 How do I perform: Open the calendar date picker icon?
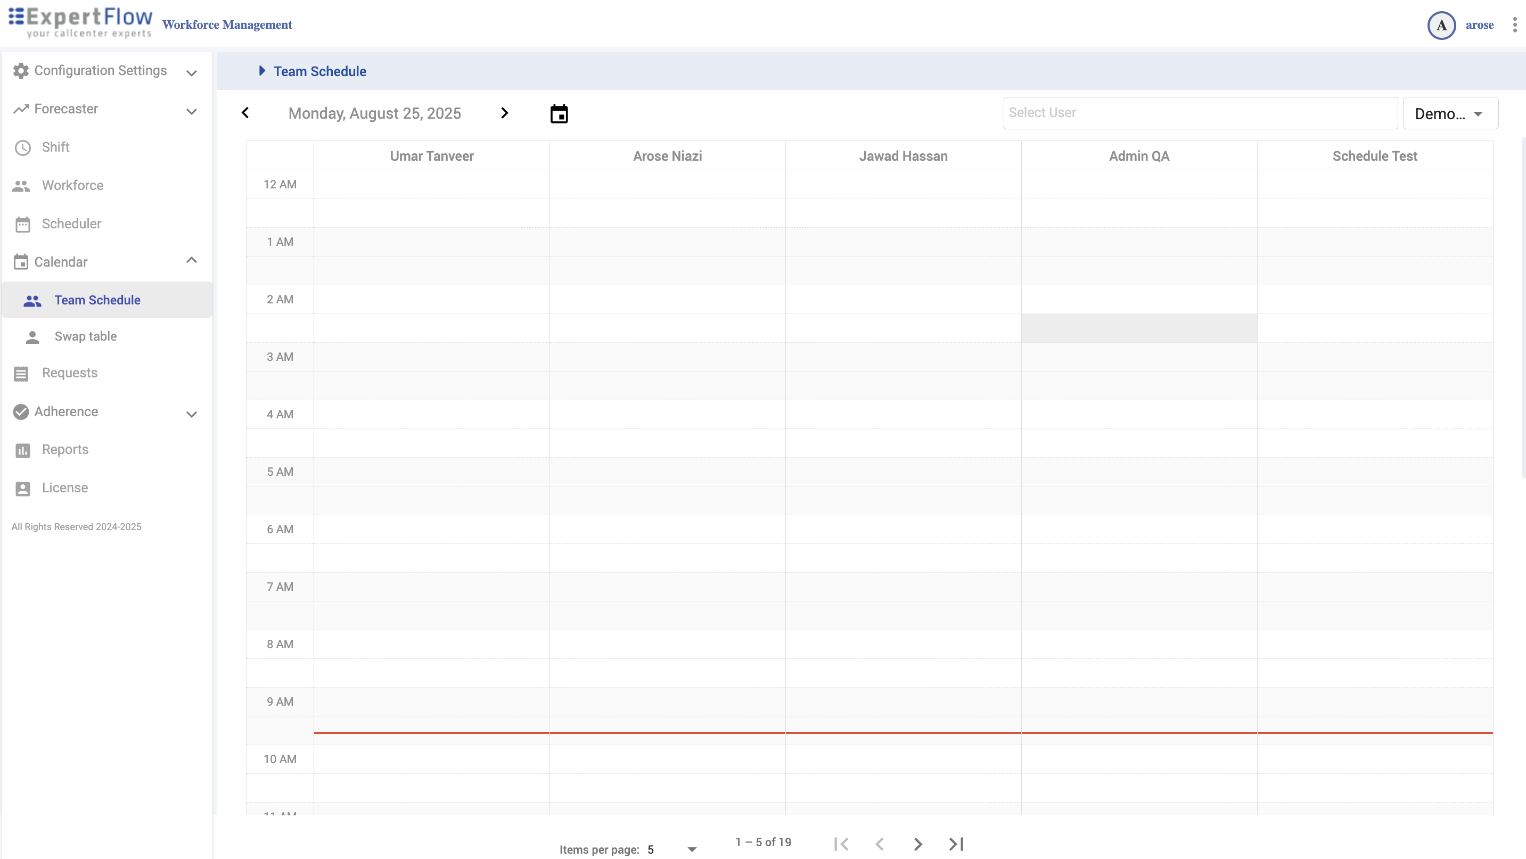coord(559,114)
